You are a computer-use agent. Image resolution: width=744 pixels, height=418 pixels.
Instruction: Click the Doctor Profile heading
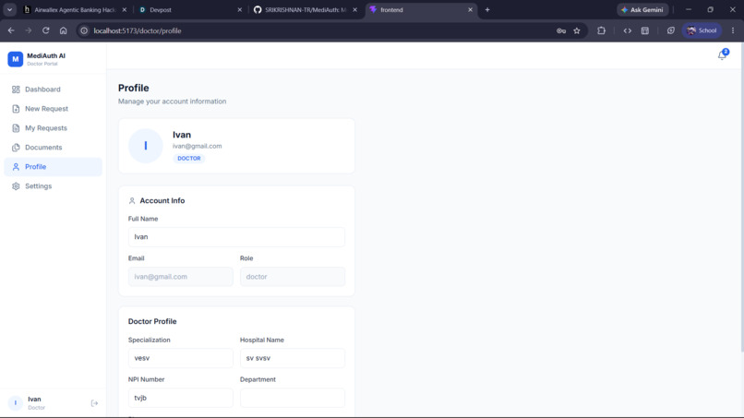[x=152, y=321]
